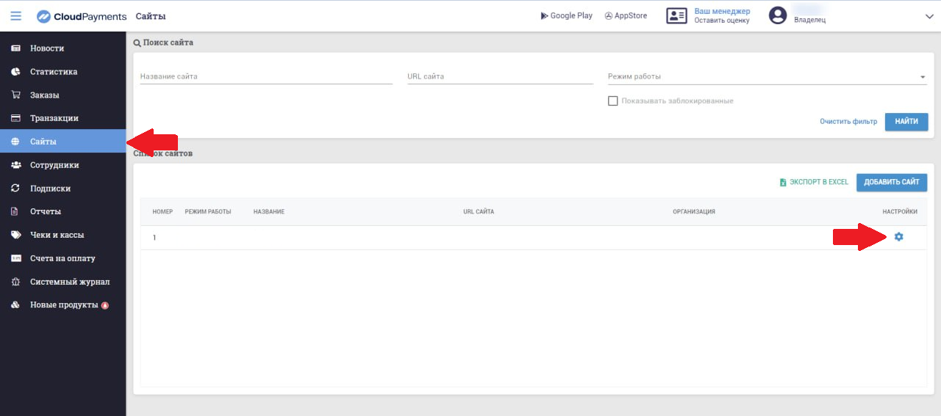Click the manager contact card icon
The height and width of the screenshot is (416, 941).
point(676,15)
